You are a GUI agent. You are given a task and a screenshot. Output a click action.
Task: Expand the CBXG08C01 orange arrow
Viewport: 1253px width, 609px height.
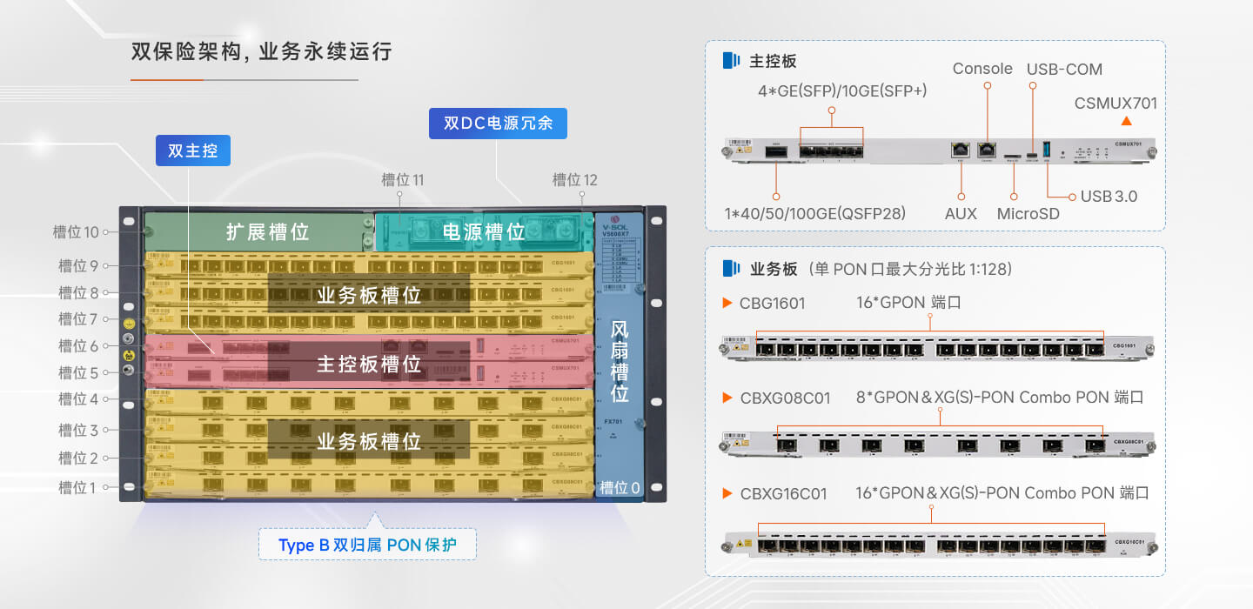(x=727, y=398)
